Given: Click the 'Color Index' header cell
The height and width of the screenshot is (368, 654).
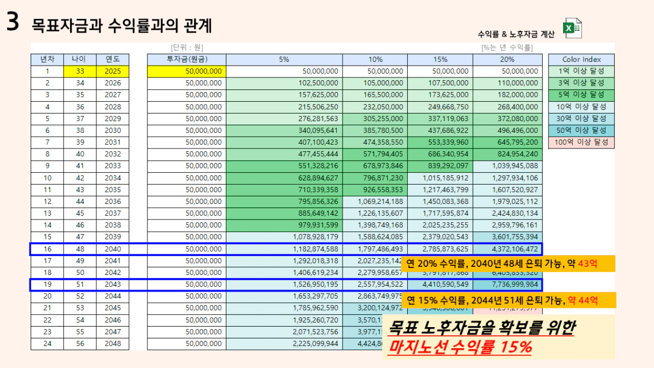Looking at the screenshot, I should coord(581,59).
